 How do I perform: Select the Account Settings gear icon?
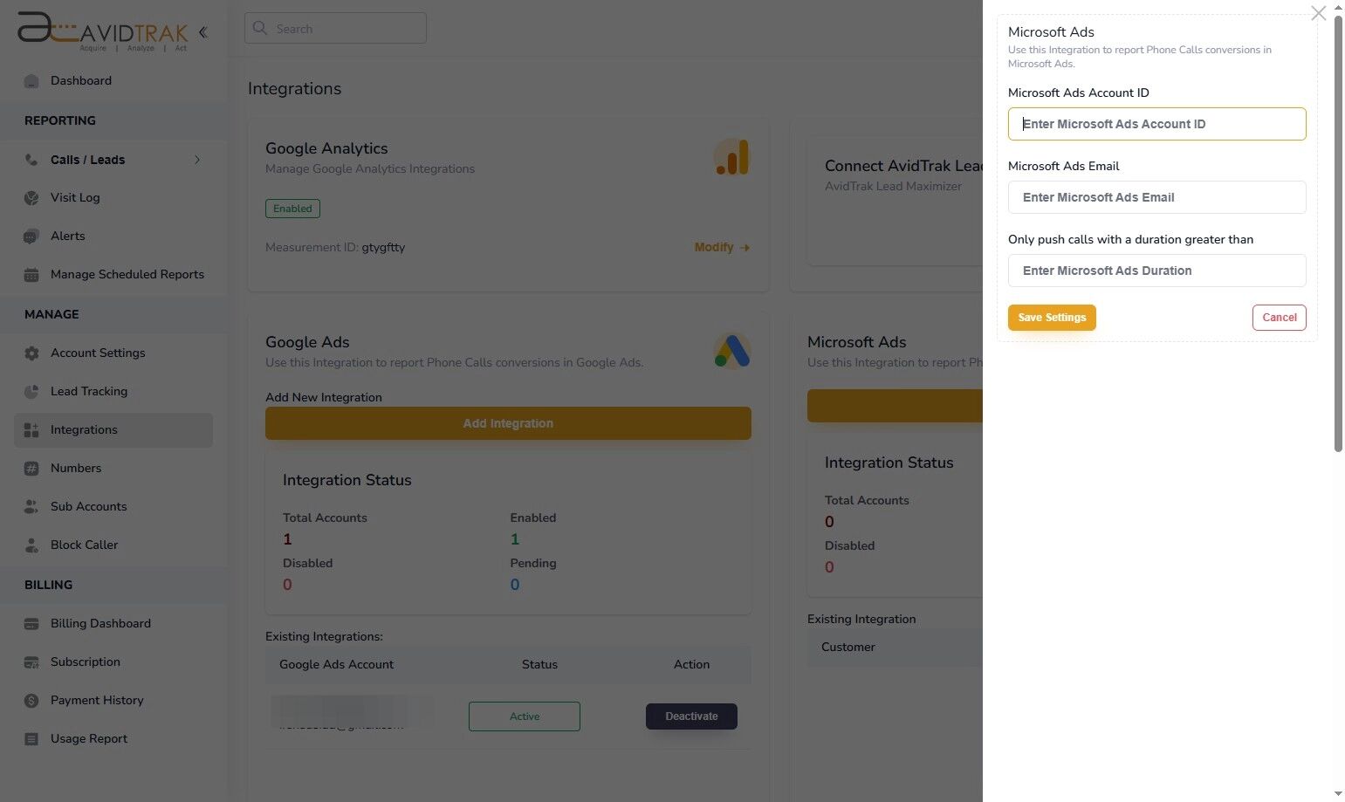coord(32,353)
